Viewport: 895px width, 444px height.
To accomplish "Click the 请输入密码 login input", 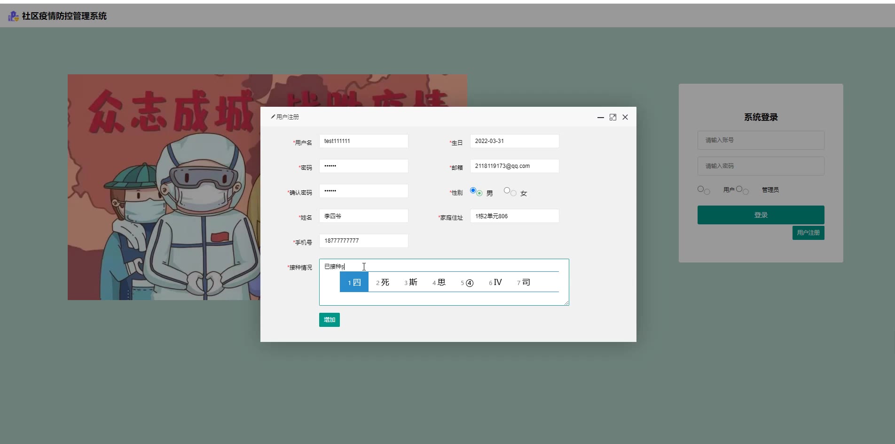I will [761, 166].
